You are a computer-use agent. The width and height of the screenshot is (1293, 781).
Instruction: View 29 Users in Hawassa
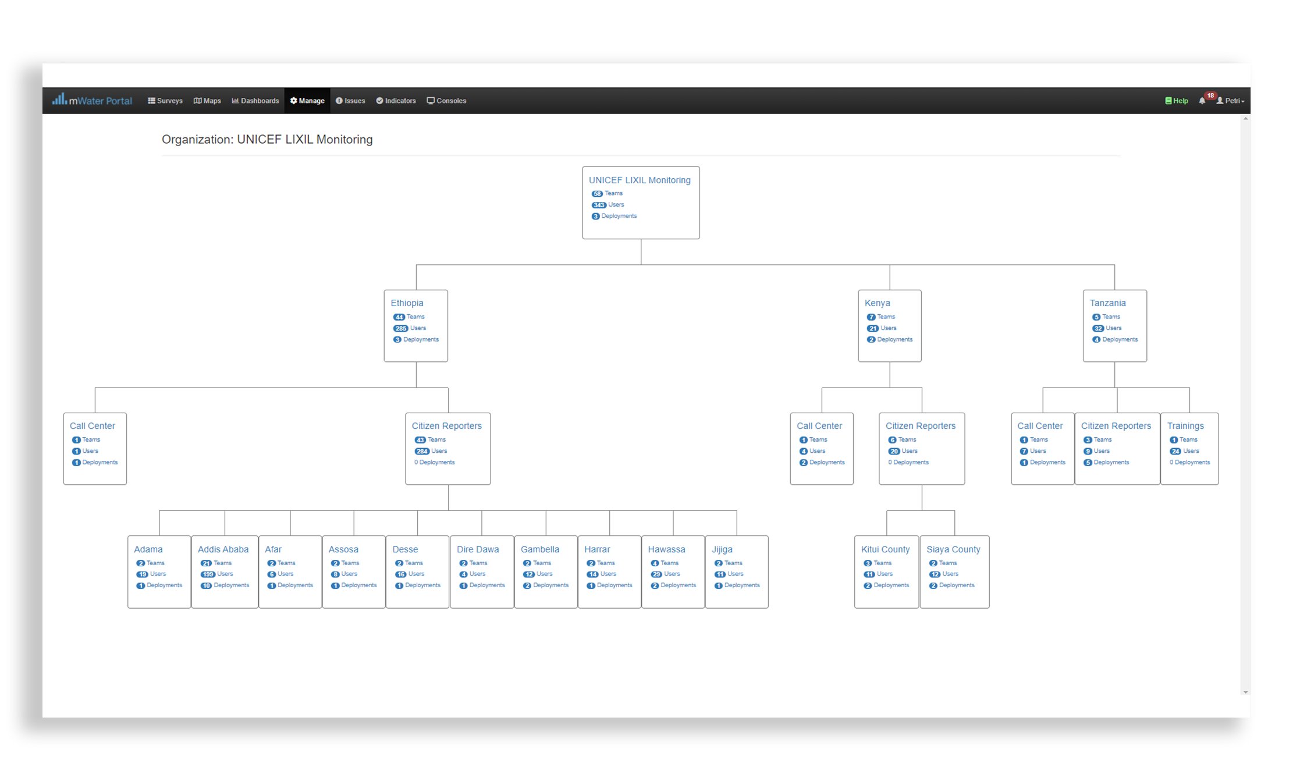665,574
